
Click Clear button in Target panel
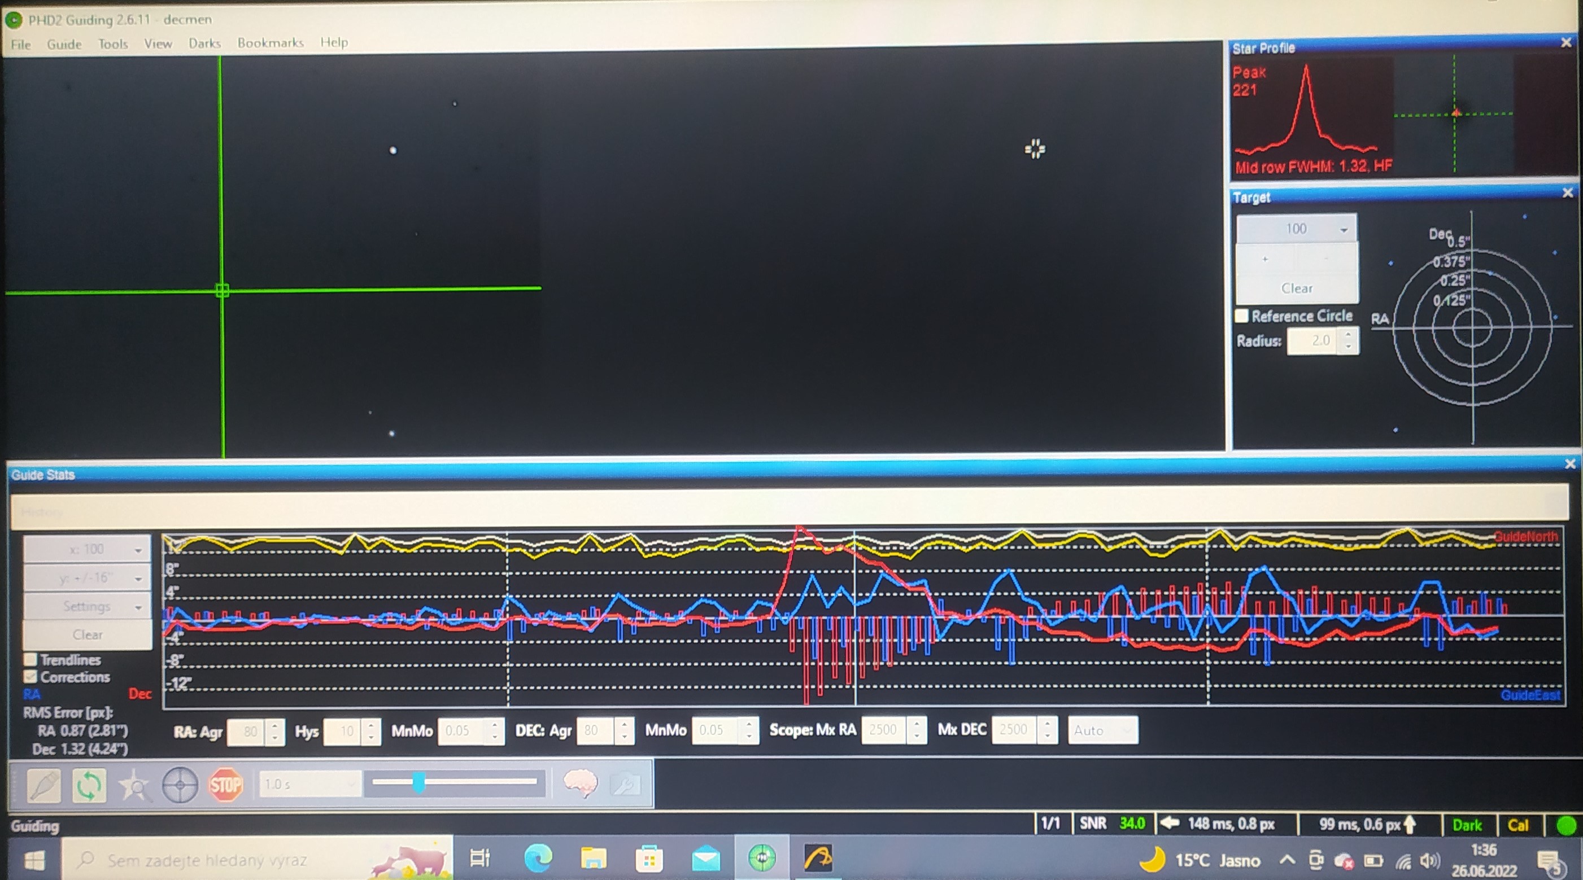click(1297, 288)
